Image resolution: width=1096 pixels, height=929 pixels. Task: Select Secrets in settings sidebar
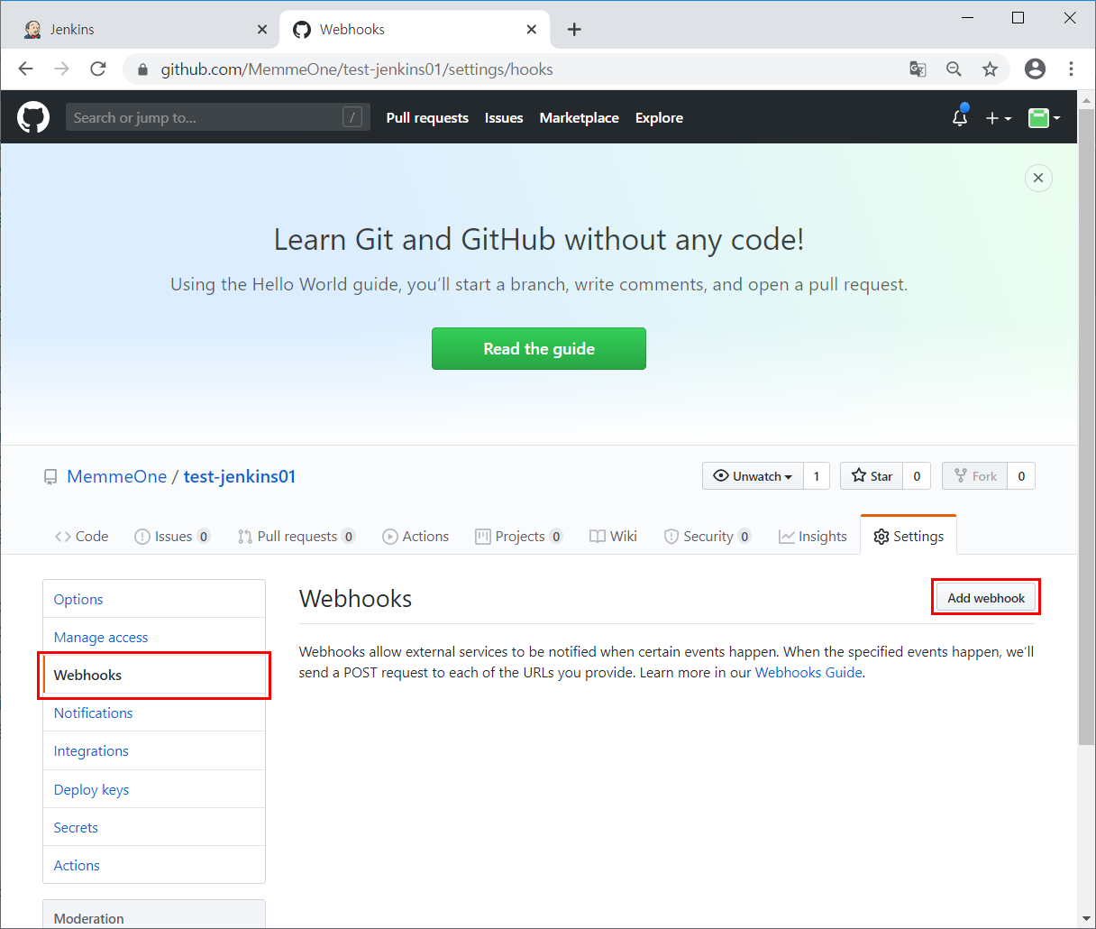point(154,827)
